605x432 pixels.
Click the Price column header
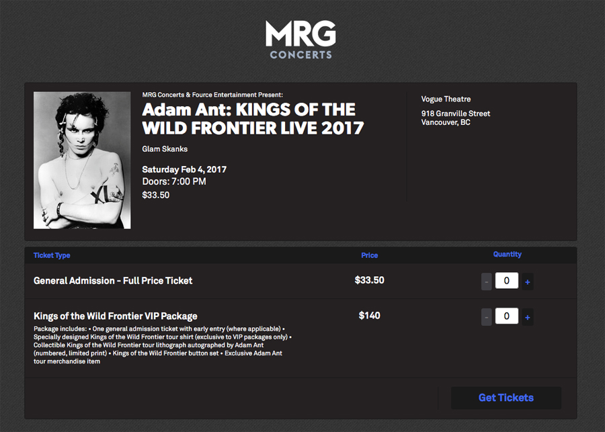(369, 255)
